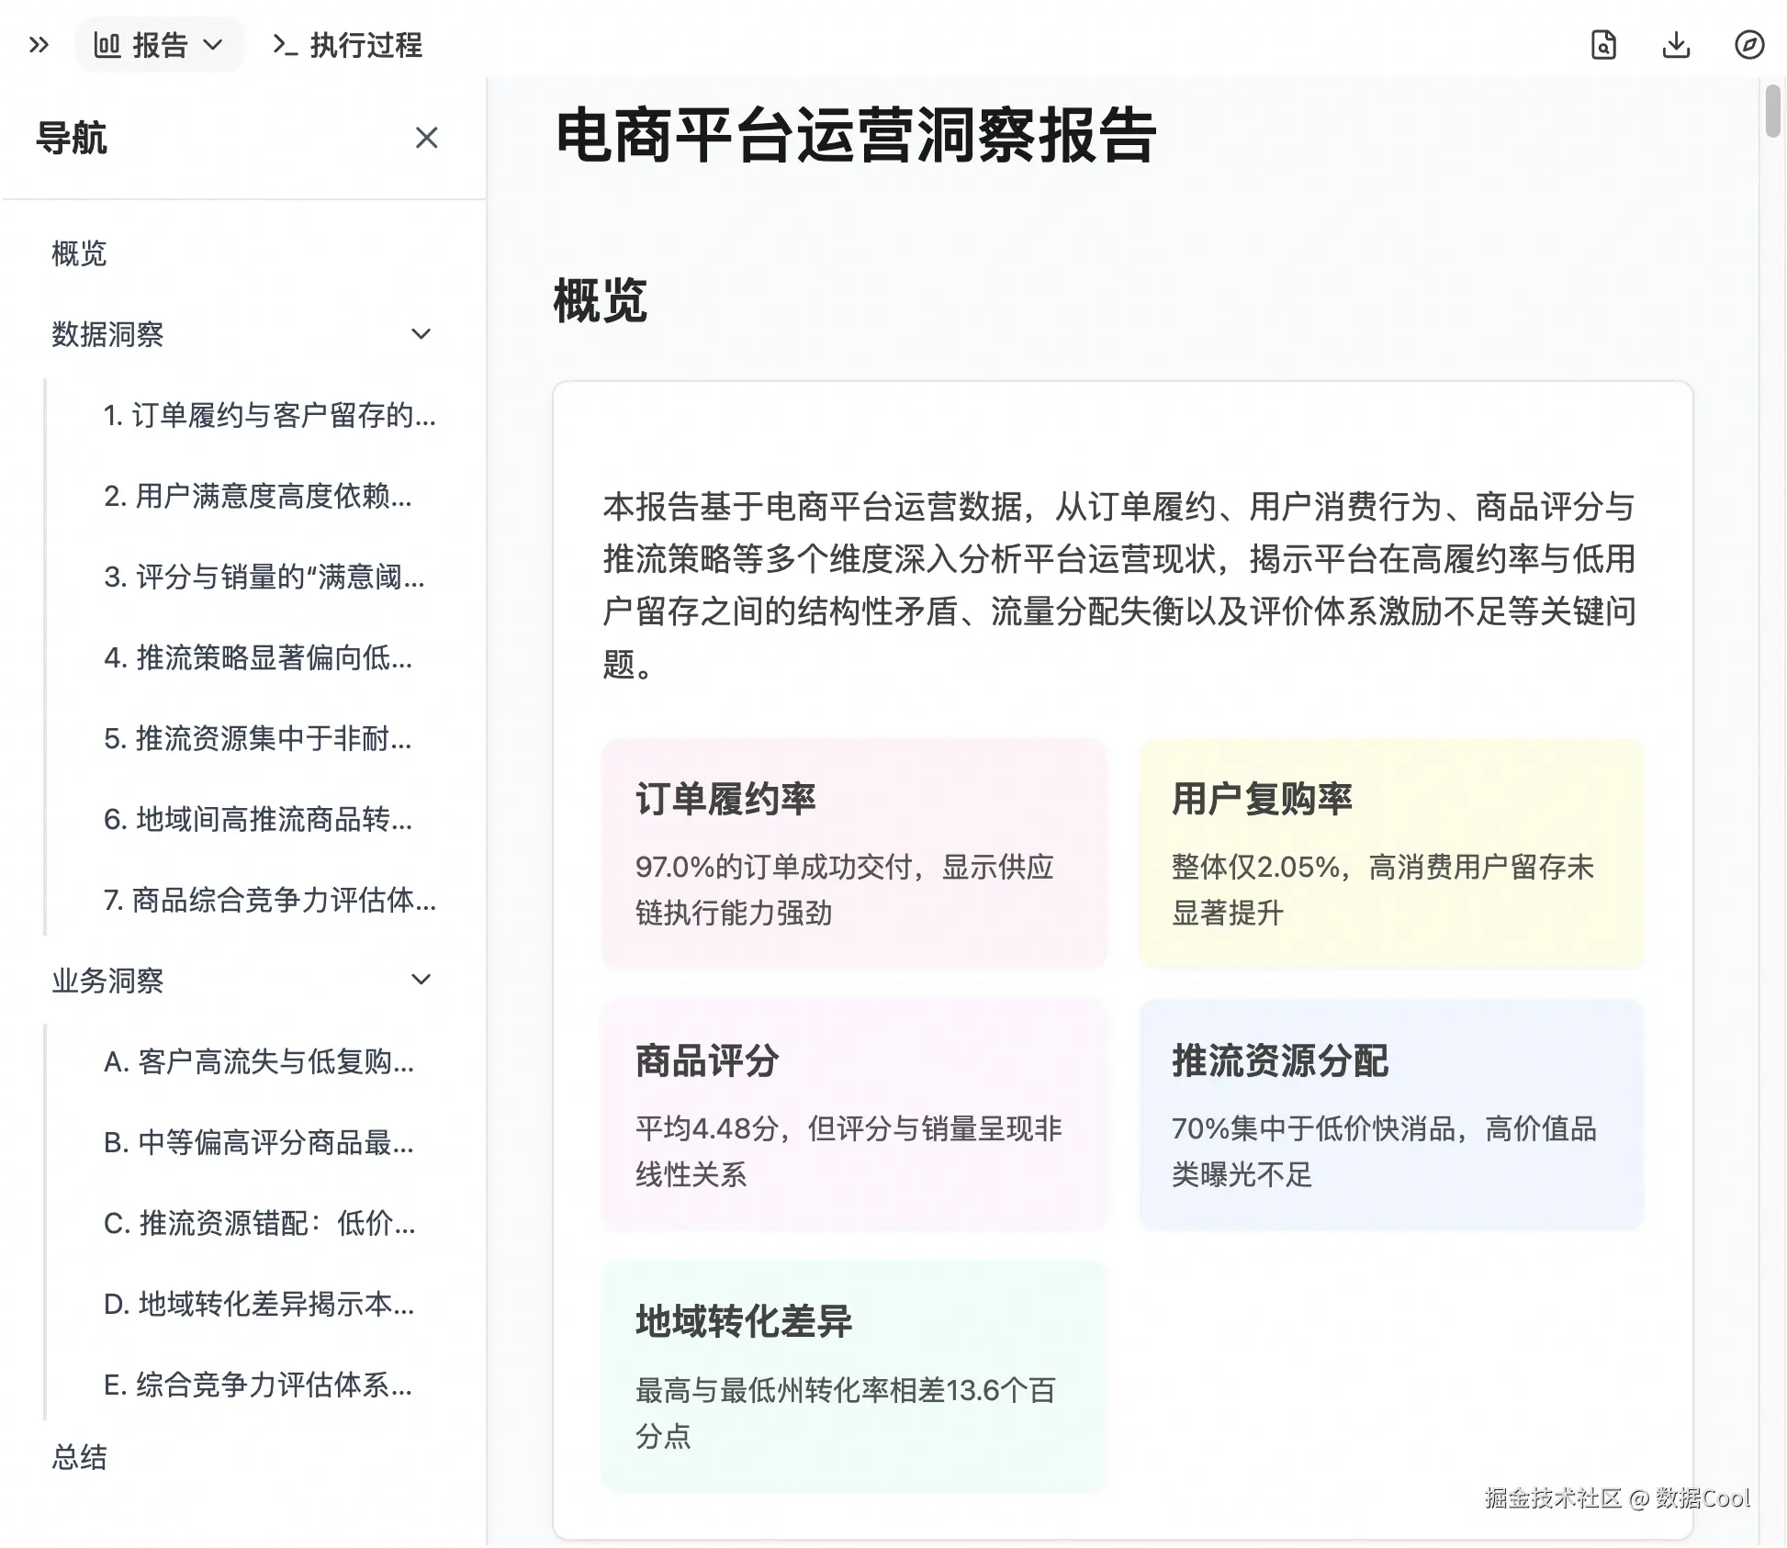Viewport: 1787px width, 1548px height.
Task: Close the 导航 panel with the X icon
Action: coord(426,138)
